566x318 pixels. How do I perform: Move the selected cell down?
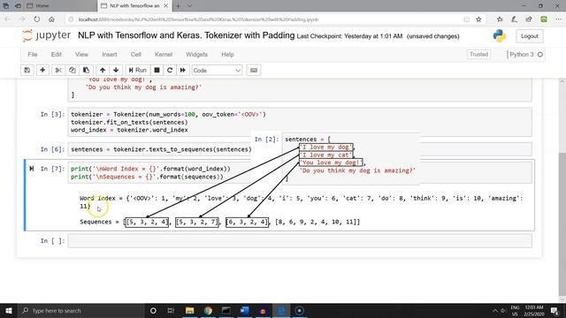pyautogui.click(x=116, y=71)
